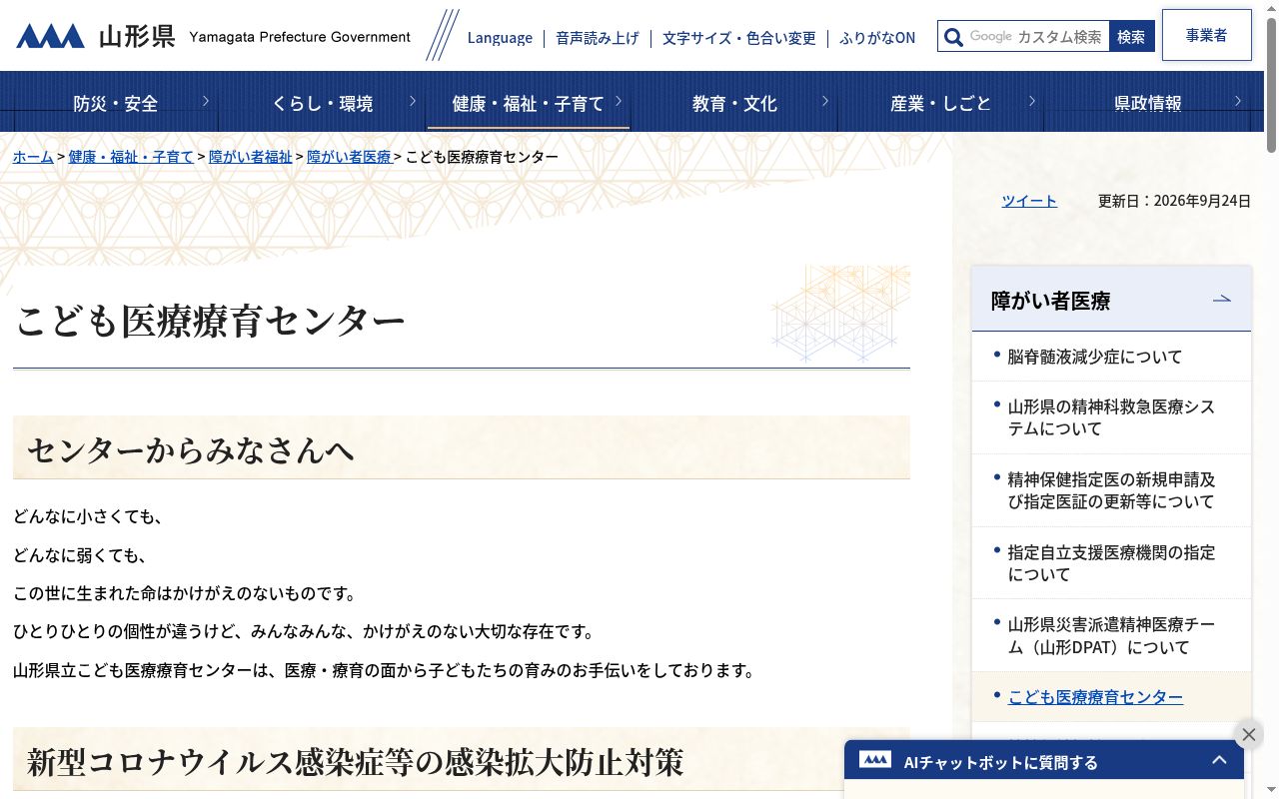Image resolution: width=1279 pixels, height=799 pixels.
Task: Open 脳脊髄液減少症について sidebar link
Action: (x=1094, y=357)
